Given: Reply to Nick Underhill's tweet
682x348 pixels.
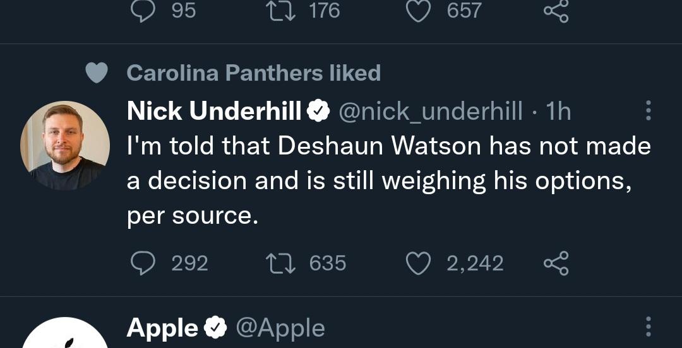Looking at the screenshot, I should point(143,263).
